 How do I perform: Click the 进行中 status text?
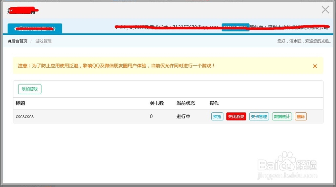[183, 116]
